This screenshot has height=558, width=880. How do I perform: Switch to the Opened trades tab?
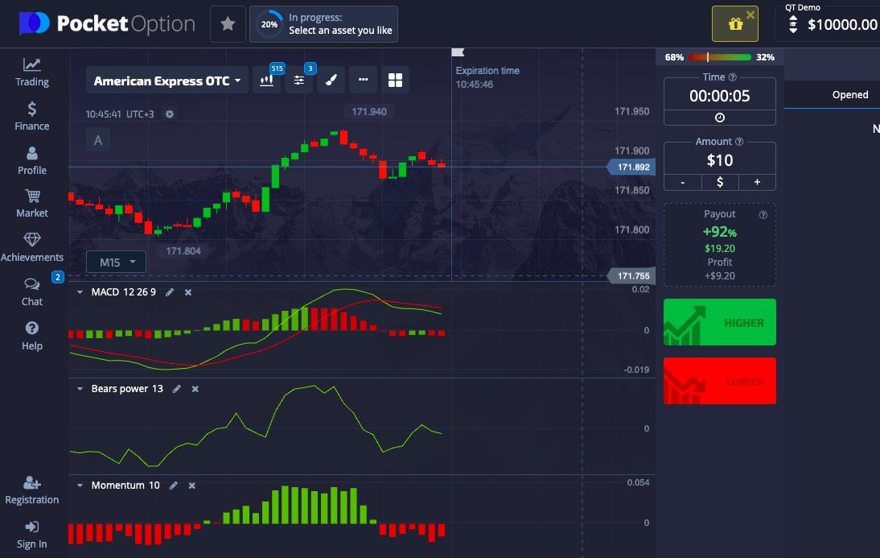pos(849,94)
